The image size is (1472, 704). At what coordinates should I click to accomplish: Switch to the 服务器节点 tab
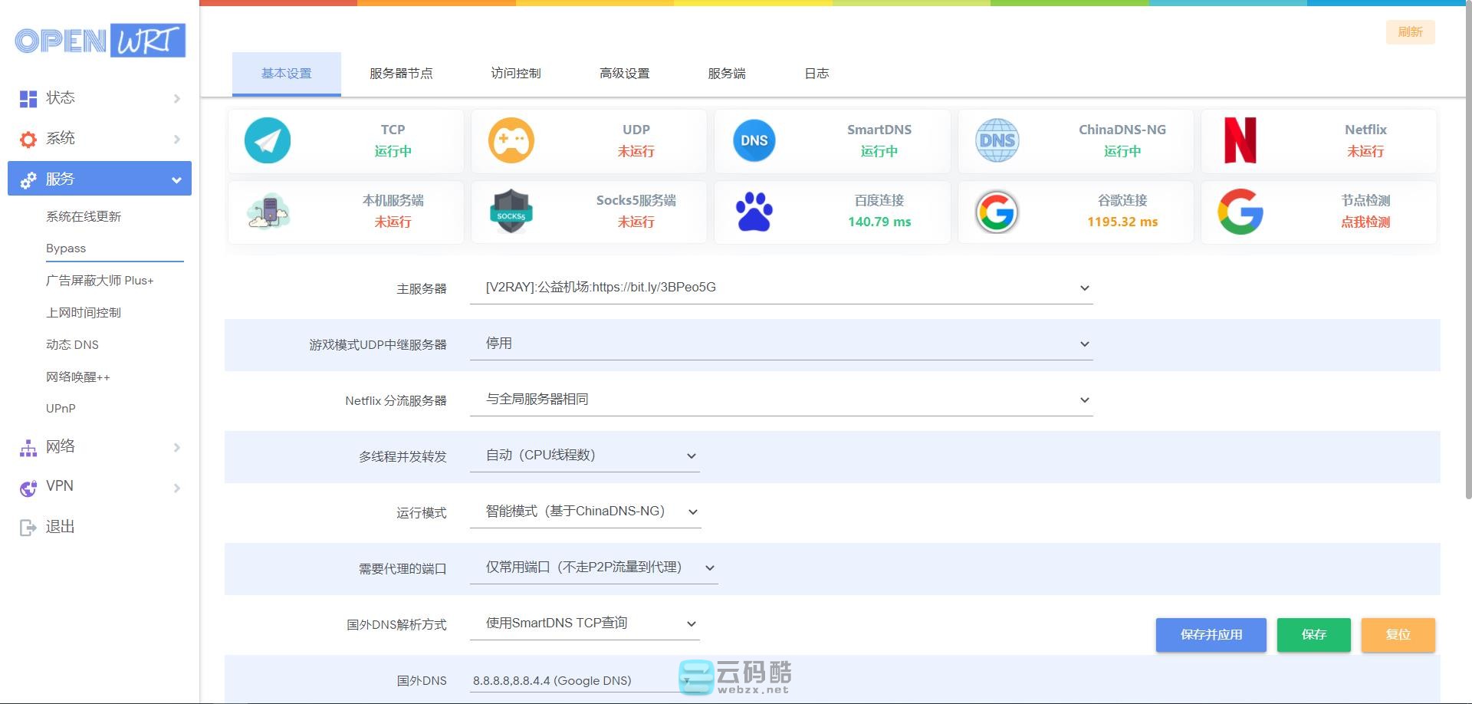pyautogui.click(x=401, y=74)
